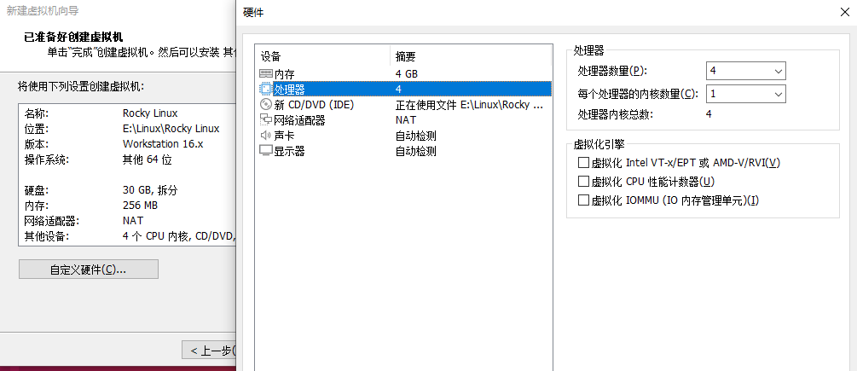857x371 pixels.
Task: Click the 已准备好创建虚拟机 heading
Action: tap(74, 38)
